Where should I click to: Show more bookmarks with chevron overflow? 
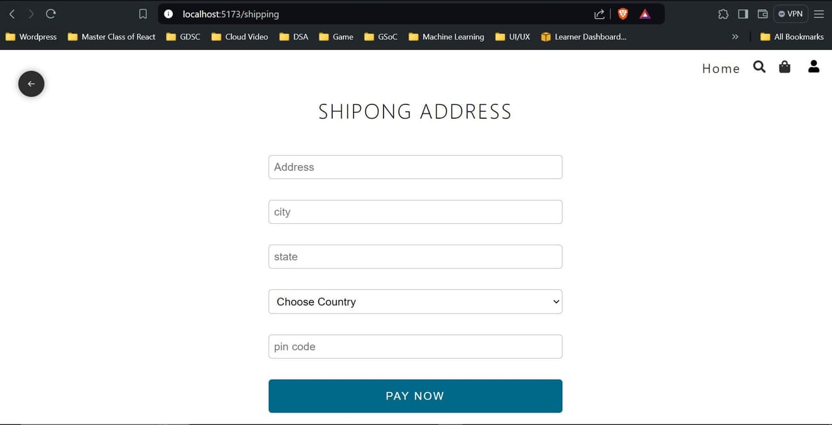click(x=735, y=37)
